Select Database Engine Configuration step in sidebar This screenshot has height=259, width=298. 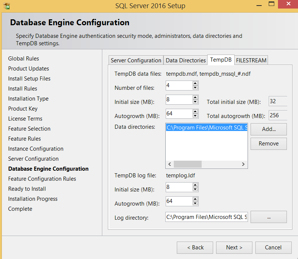pyautogui.click(x=49, y=169)
